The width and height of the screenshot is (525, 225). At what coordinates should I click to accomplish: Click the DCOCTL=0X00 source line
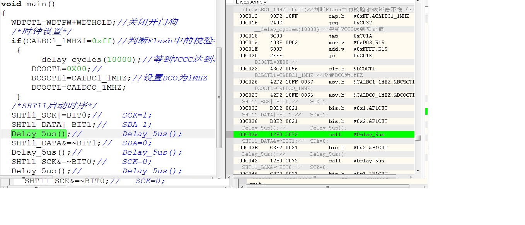pos(67,69)
